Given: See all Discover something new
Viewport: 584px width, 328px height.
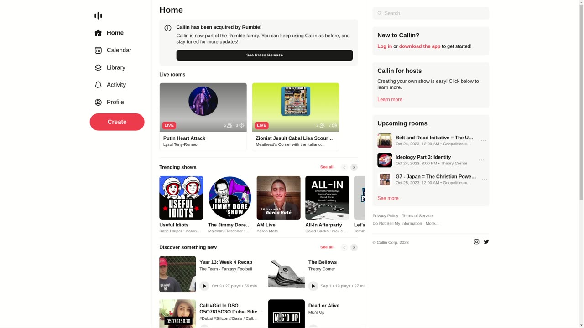Looking at the screenshot, I should click(327, 247).
